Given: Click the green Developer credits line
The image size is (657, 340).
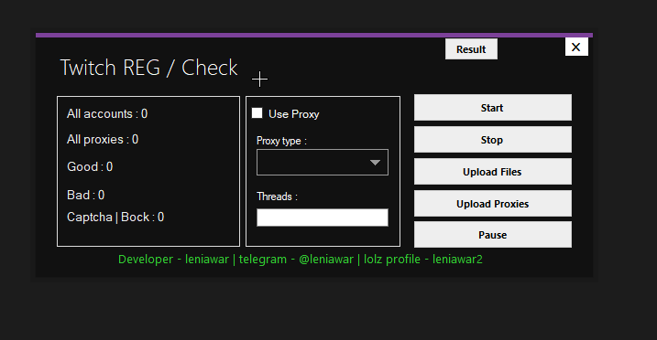Looking at the screenshot, I should point(301,260).
